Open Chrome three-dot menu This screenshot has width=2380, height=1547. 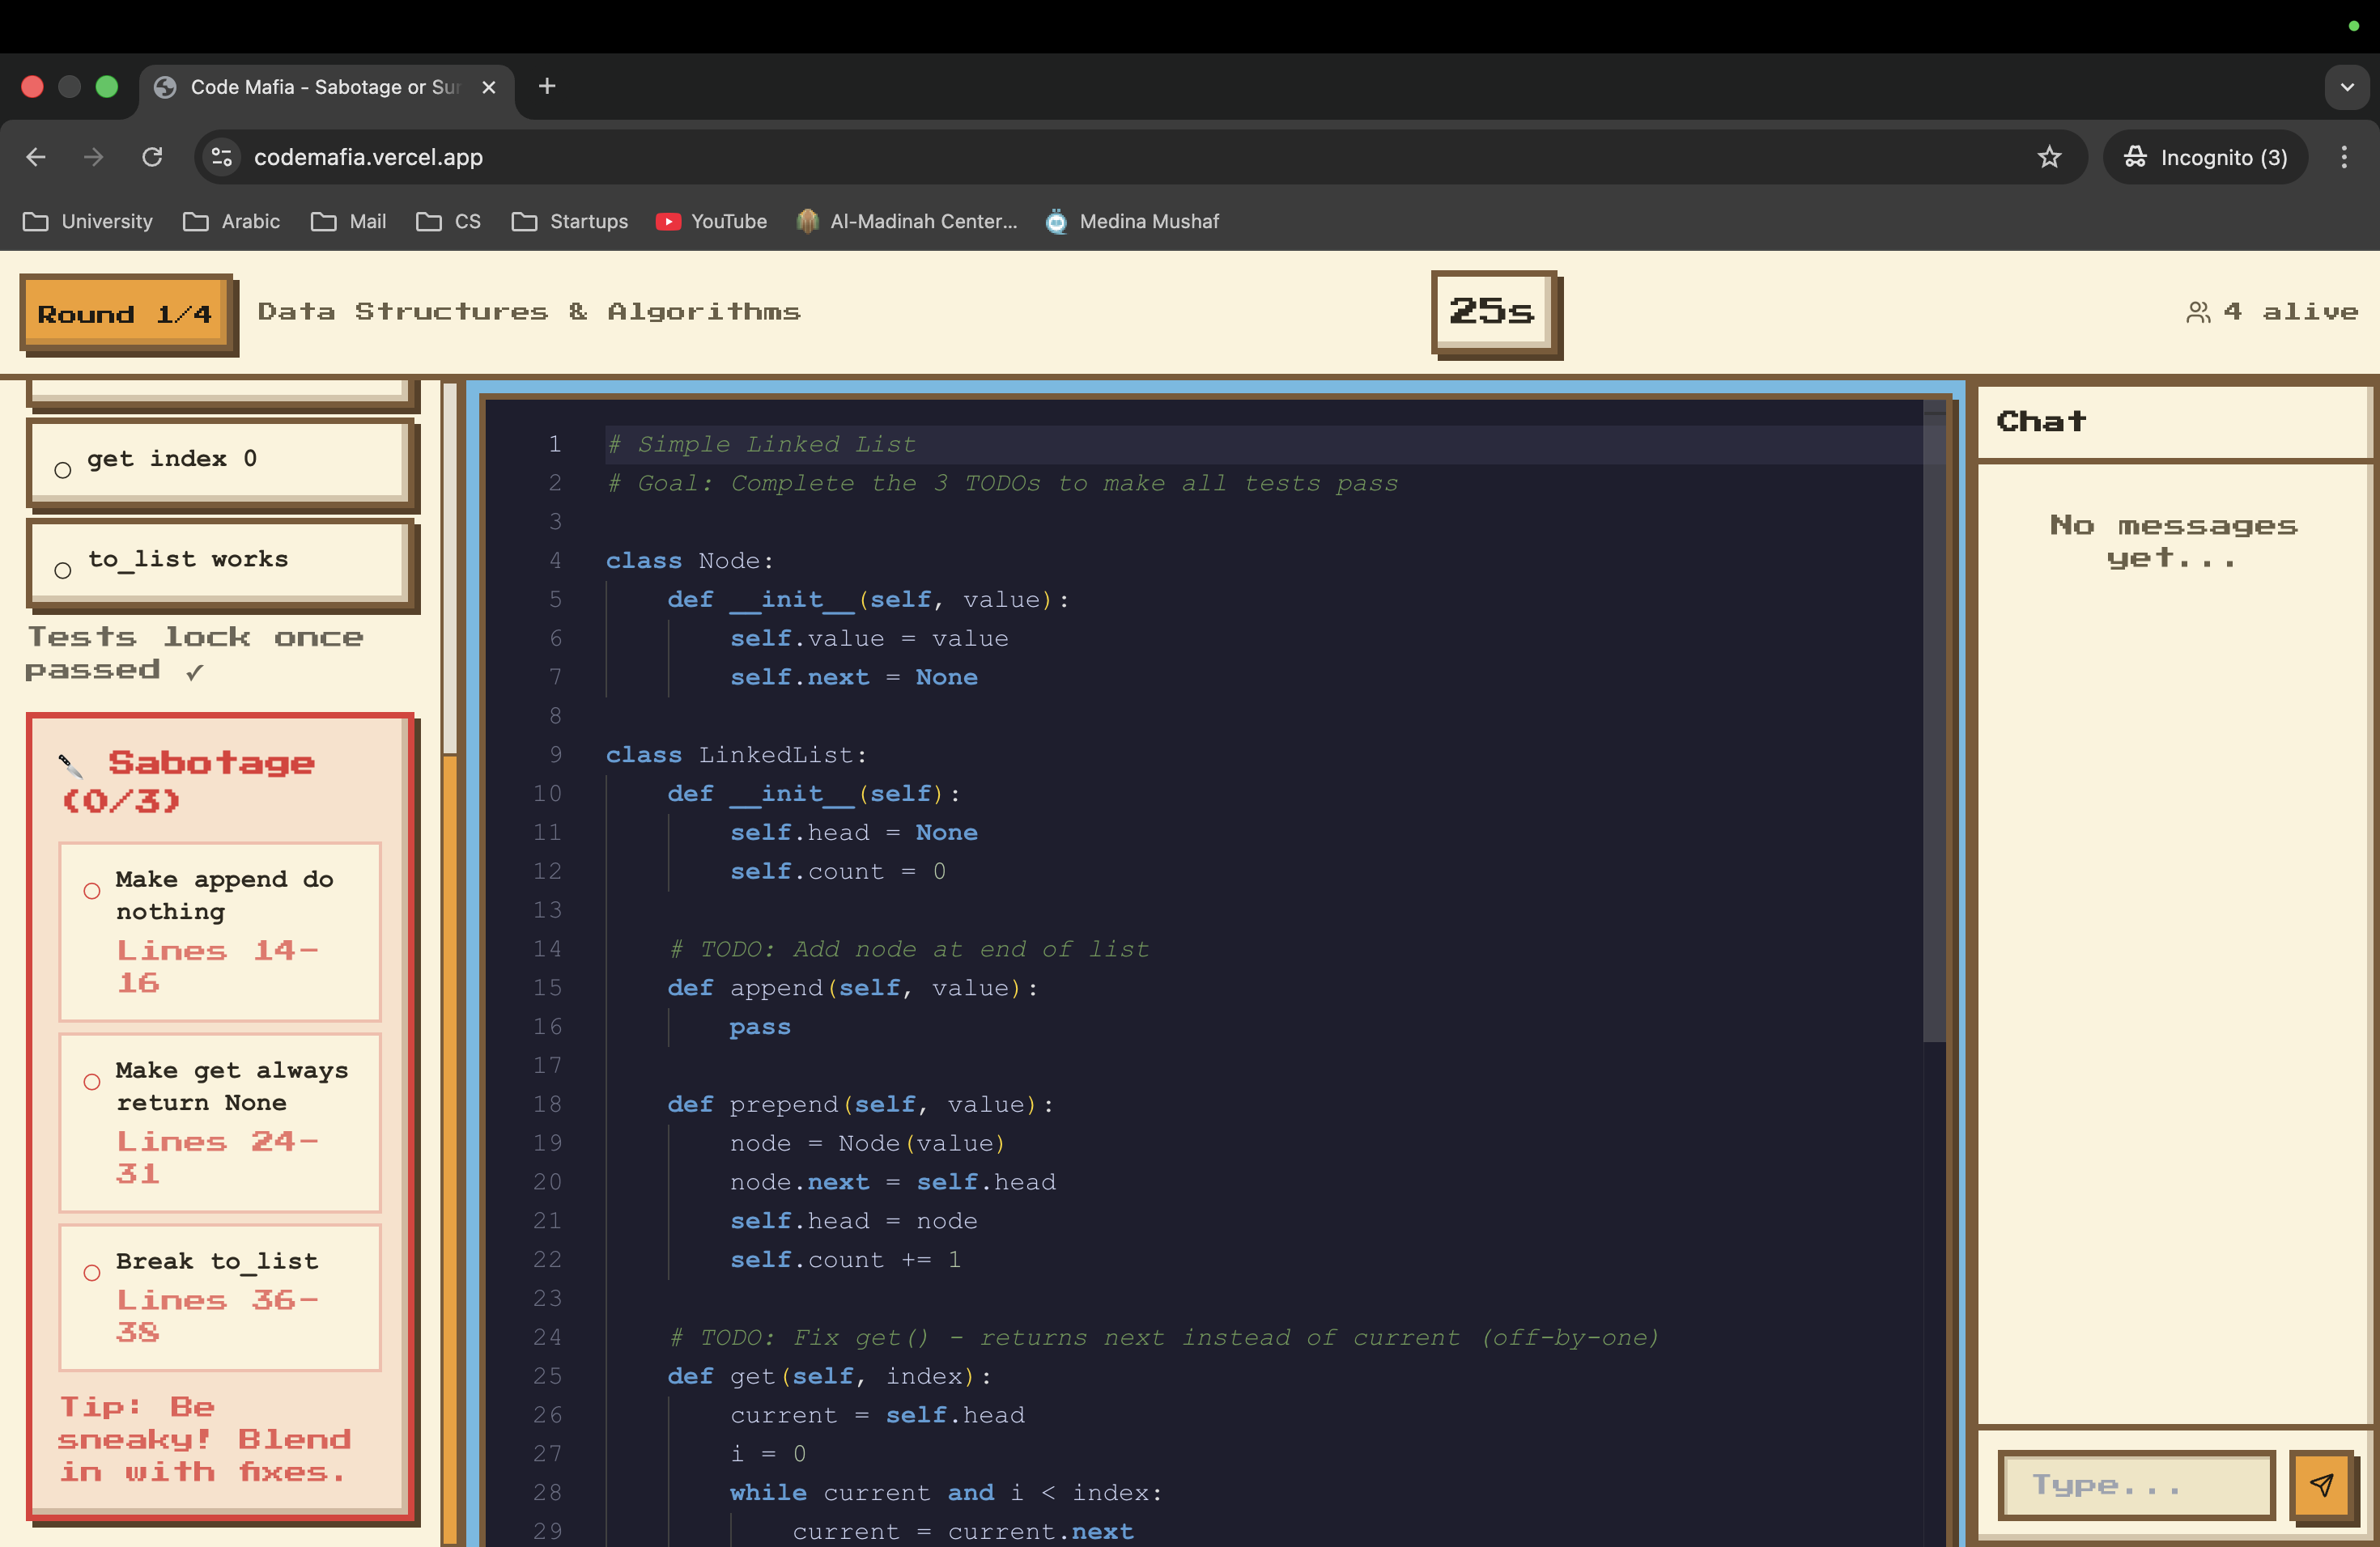[x=2343, y=157]
